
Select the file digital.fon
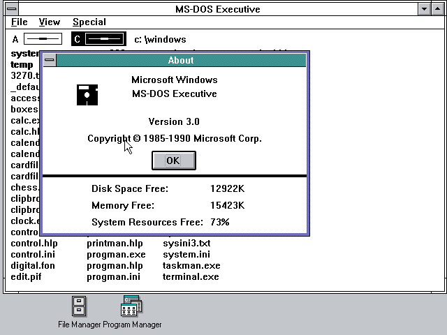click(33, 265)
